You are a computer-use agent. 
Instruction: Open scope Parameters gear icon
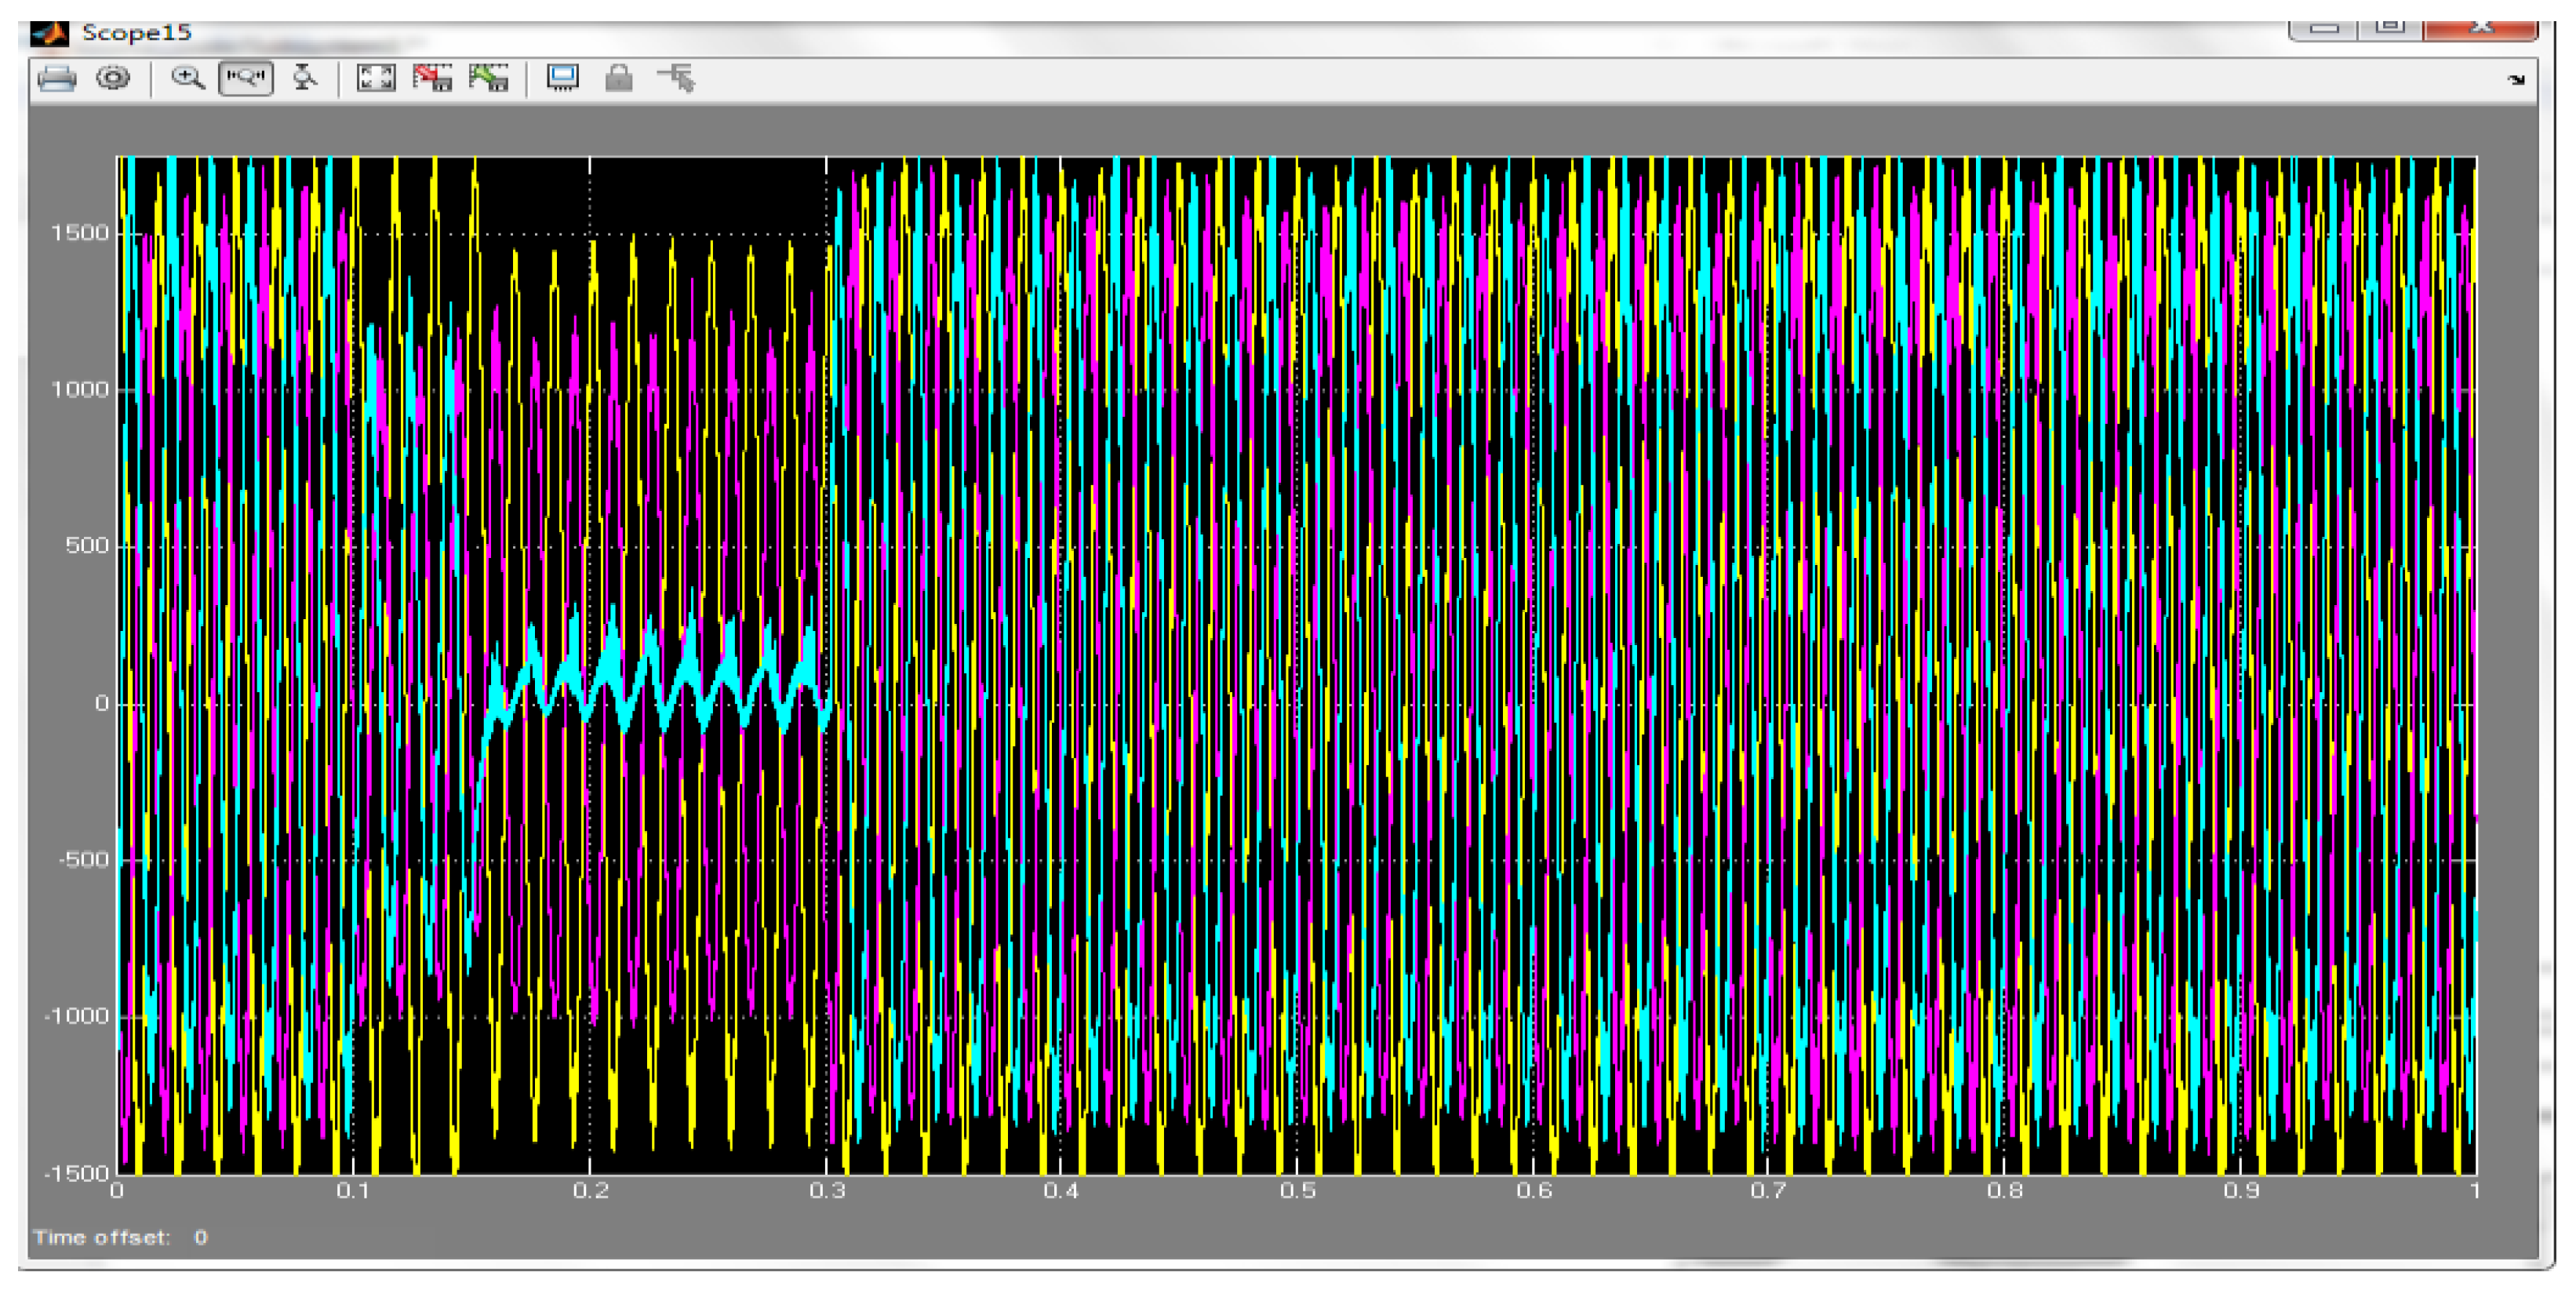tap(113, 78)
